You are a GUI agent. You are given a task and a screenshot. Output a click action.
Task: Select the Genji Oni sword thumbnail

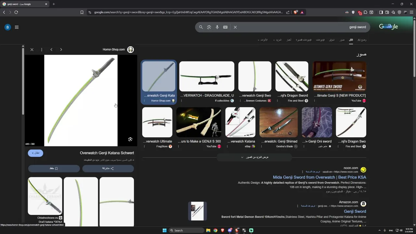[317, 122]
